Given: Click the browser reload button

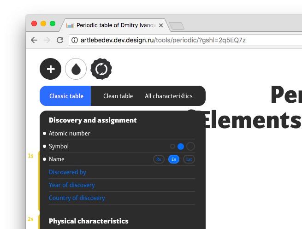Looking at the screenshot, I should [59, 40].
